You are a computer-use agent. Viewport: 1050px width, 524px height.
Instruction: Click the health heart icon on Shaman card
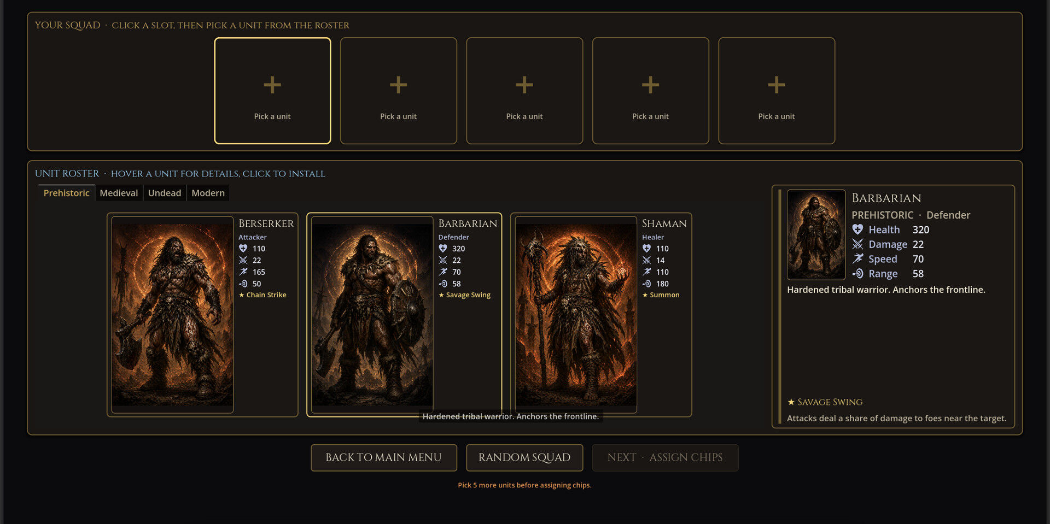647,249
